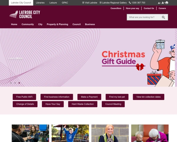Expand the Business navigation menu
The width and height of the screenshot is (177, 142).
point(90,24)
